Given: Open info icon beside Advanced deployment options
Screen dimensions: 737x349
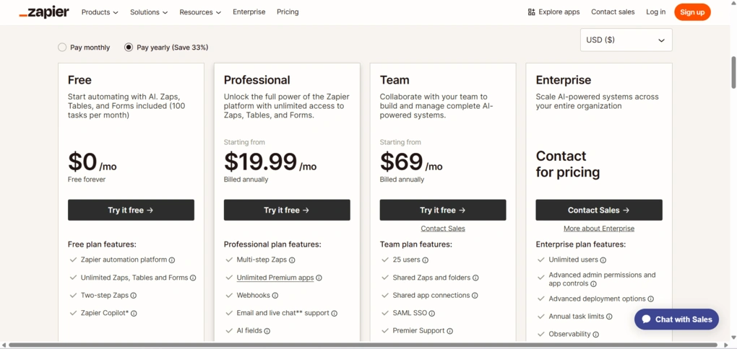Looking at the screenshot, I should 650,299.
